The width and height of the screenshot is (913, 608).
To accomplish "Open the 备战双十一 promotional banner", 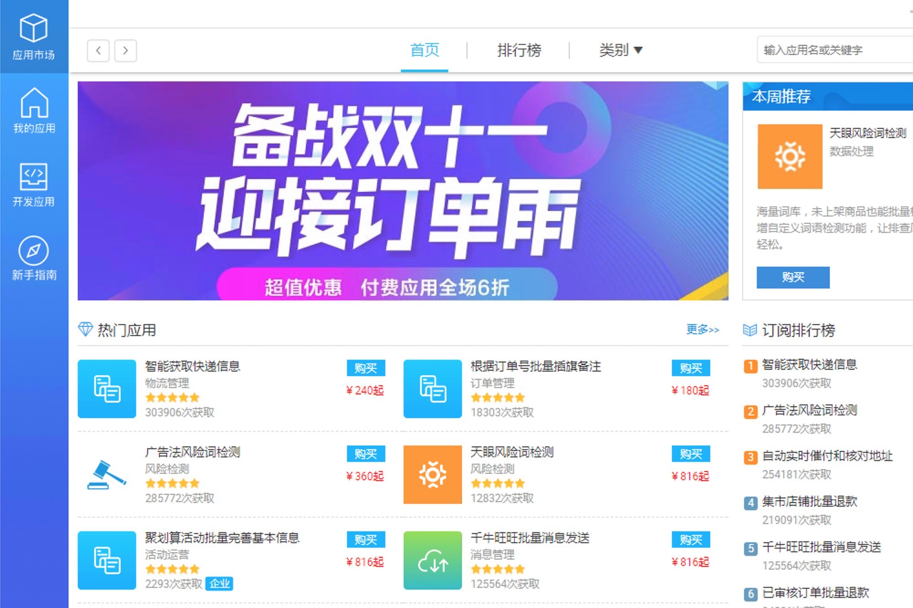I will click(403, 190).
